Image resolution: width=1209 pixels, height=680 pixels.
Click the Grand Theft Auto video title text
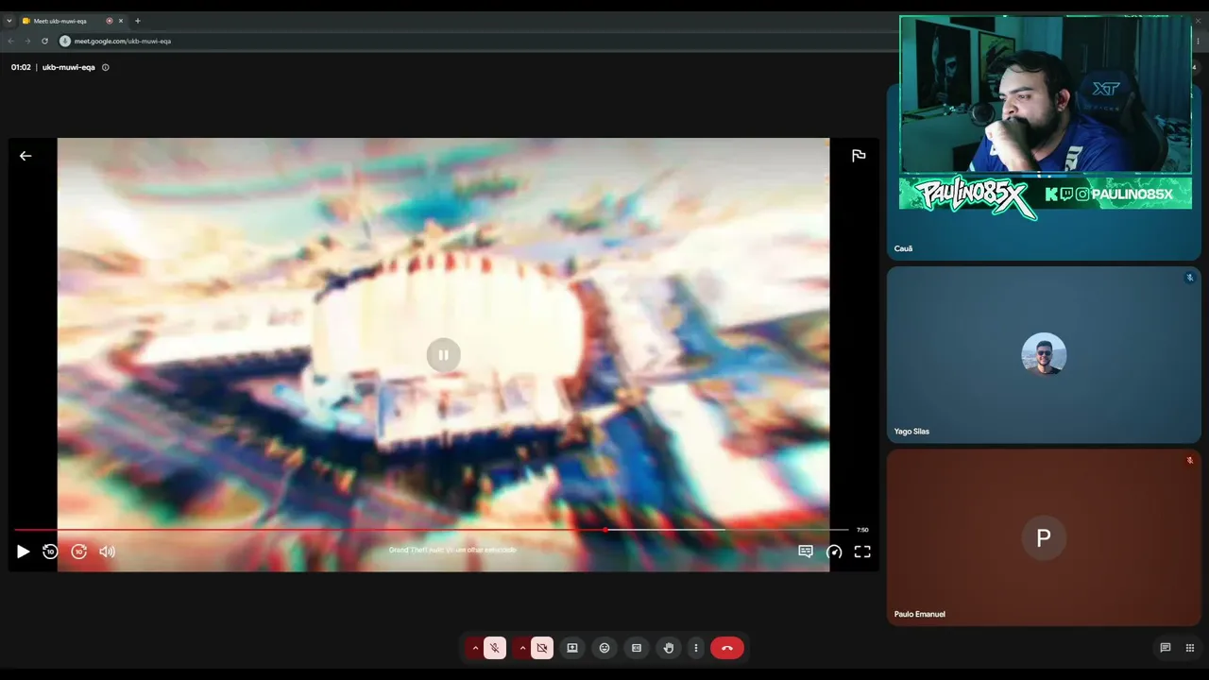[x=452, y=550]
